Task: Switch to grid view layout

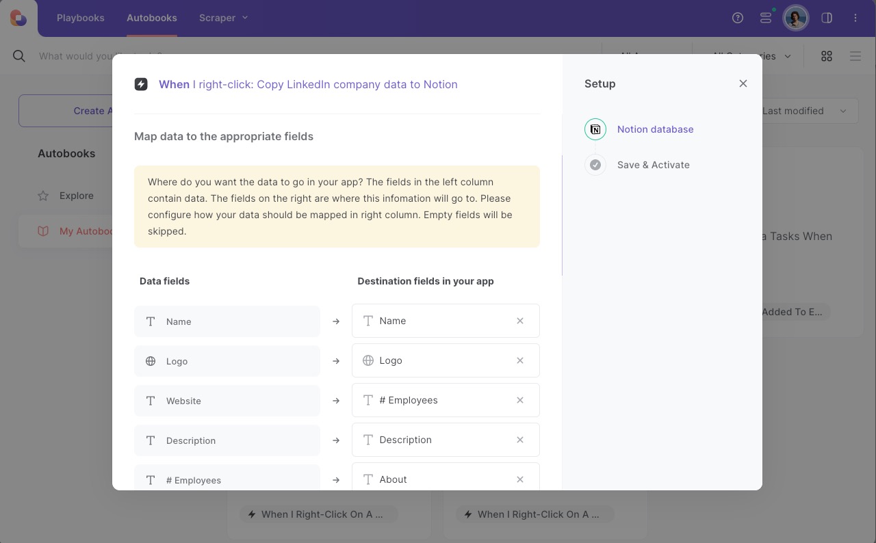Action: pyautogui.click(x=827, y=56)
